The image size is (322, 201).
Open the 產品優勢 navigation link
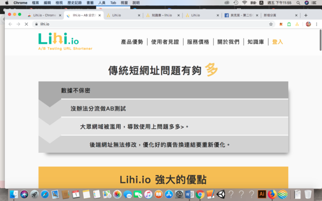(x=132, y=42)
